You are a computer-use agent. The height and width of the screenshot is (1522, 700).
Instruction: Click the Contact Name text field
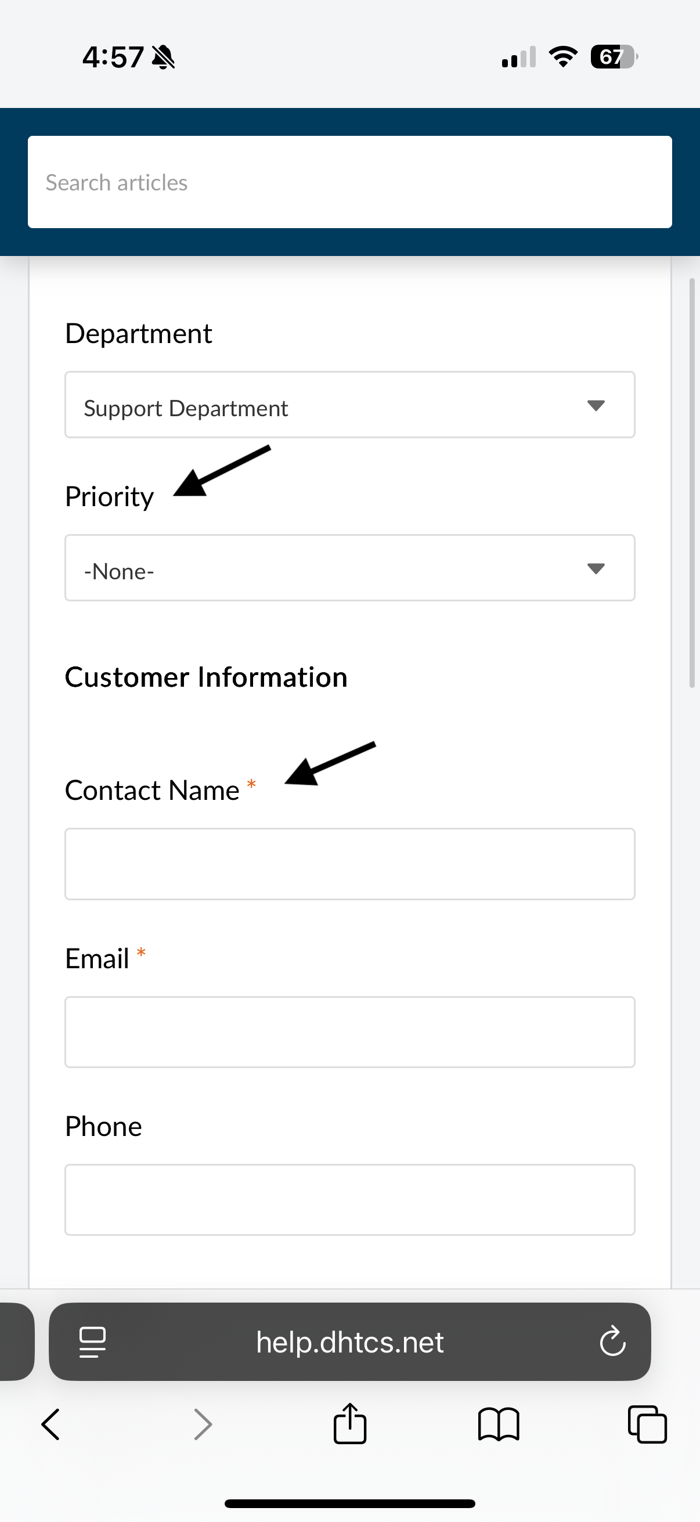pyautogui.click(x=349, y=864)
